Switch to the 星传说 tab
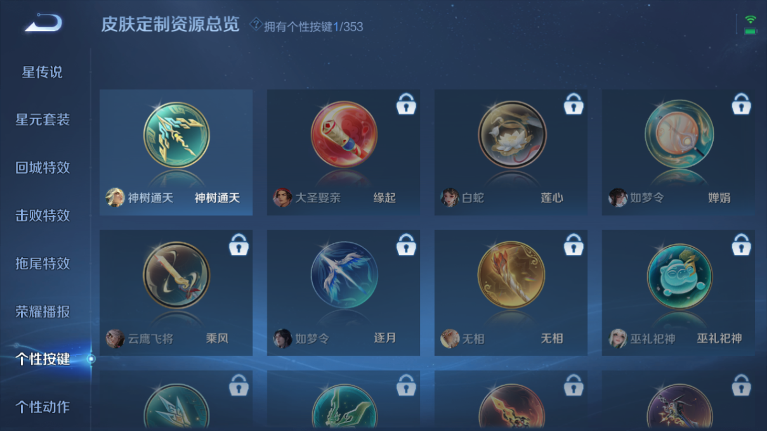The width and height of the screenshot is (767, 431). point(43,72)
